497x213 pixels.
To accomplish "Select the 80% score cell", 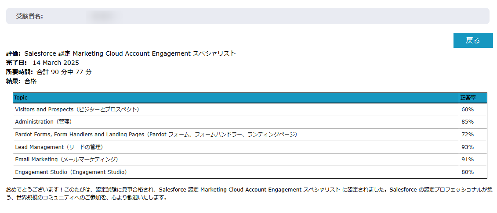I will click(x=473, y=172).
